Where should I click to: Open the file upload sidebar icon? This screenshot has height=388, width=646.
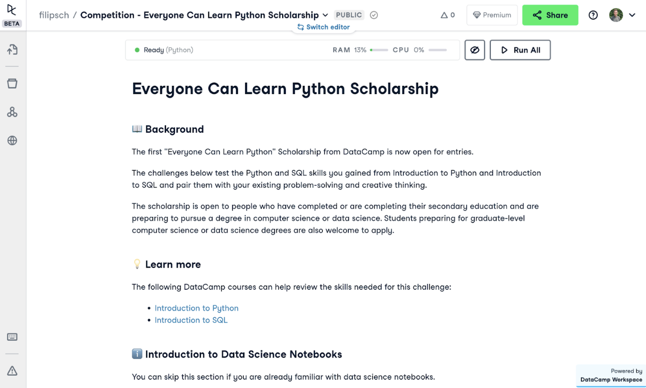(x=12, y=49)
